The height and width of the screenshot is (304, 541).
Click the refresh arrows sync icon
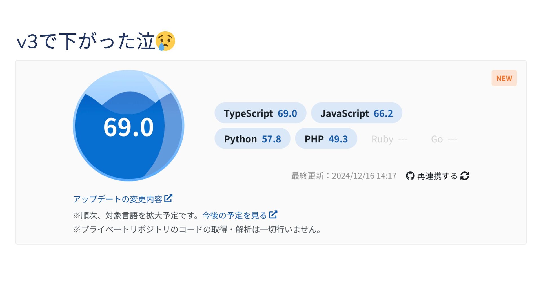click(x=464, y=176)
